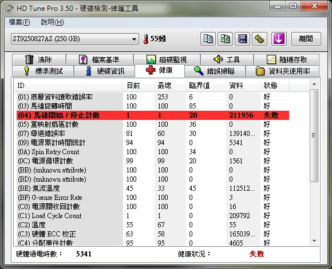This screenshot has height=269, width=332.
Task: Click the 最壞 column header
Action: 170,86
